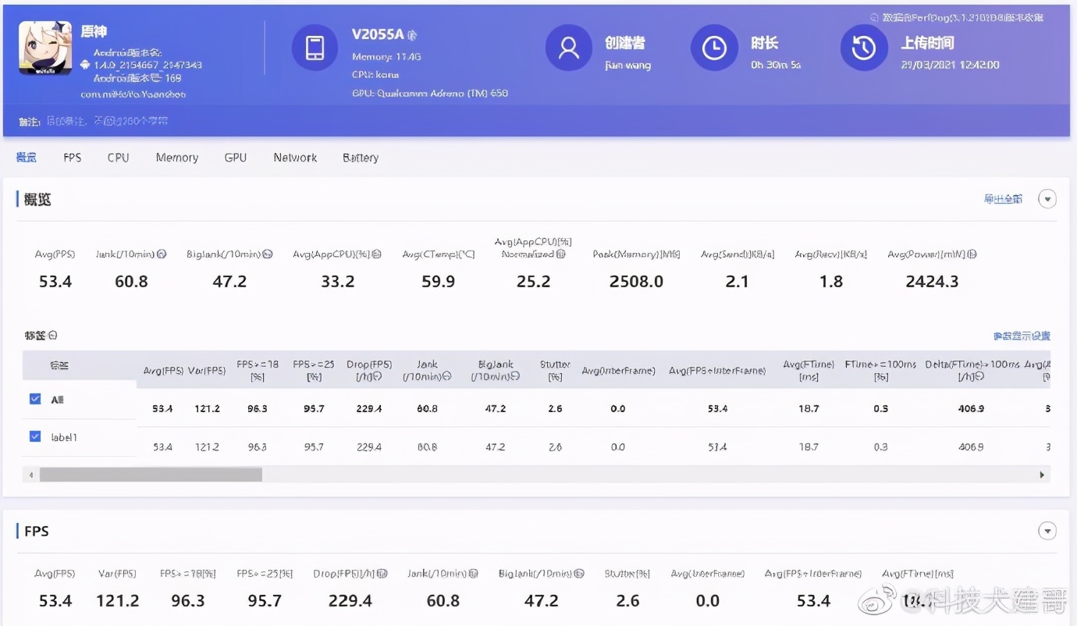Click the phone icon beside V2055A
The width and height of the screenshot is (1077, 626).
coord(315,48)
